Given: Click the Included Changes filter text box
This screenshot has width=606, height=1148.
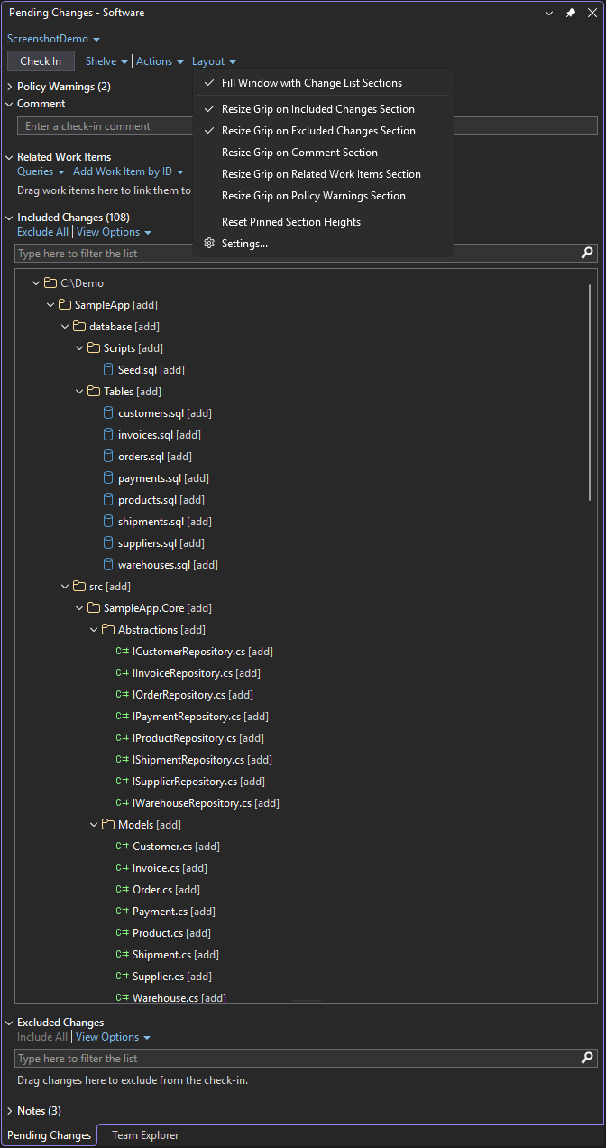Looking at the screenshot, I should click(298, 254).
